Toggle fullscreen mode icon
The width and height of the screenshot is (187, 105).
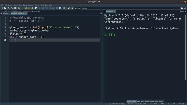click(x=64, y=8)
